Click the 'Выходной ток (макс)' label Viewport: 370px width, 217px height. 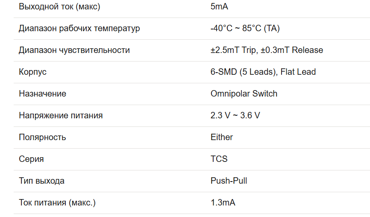[x=60, y=7]
